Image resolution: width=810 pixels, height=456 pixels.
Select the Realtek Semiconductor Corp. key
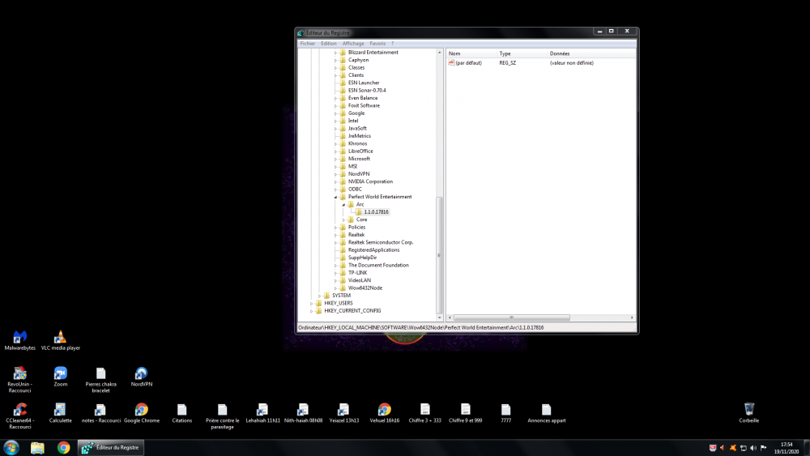click(x=381, y=242)
